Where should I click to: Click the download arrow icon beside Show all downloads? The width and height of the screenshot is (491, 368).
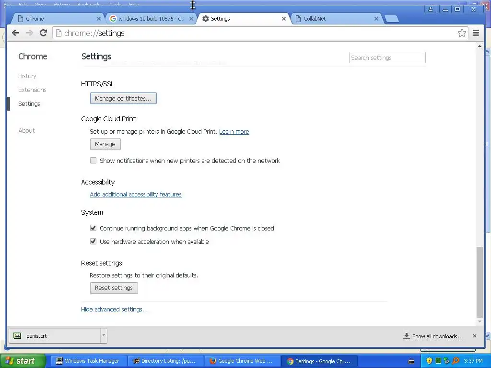(x=407, y=336)
